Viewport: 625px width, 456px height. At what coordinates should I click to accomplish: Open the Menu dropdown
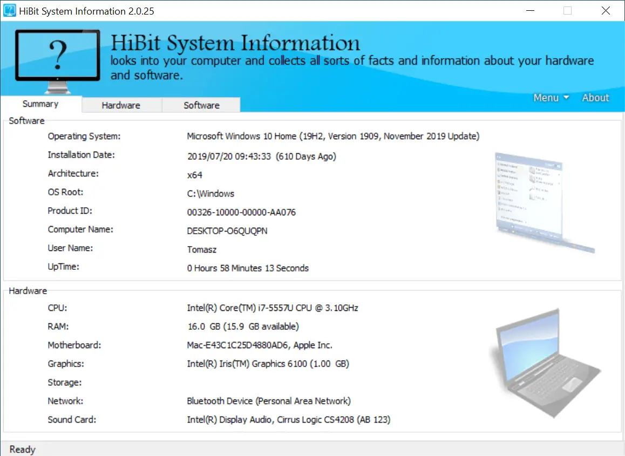pyautogui.click(x=551, y=98)
